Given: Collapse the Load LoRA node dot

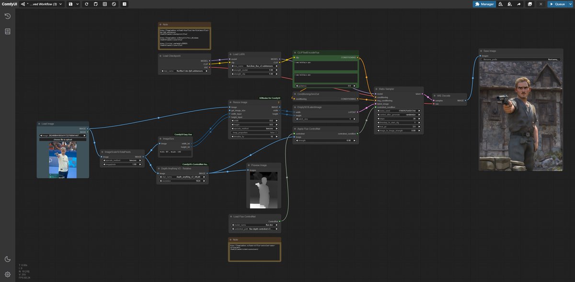Looking at the screenshot, I should click(231, 54).
